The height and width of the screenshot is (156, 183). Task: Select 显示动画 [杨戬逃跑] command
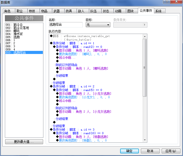point(82,137)
